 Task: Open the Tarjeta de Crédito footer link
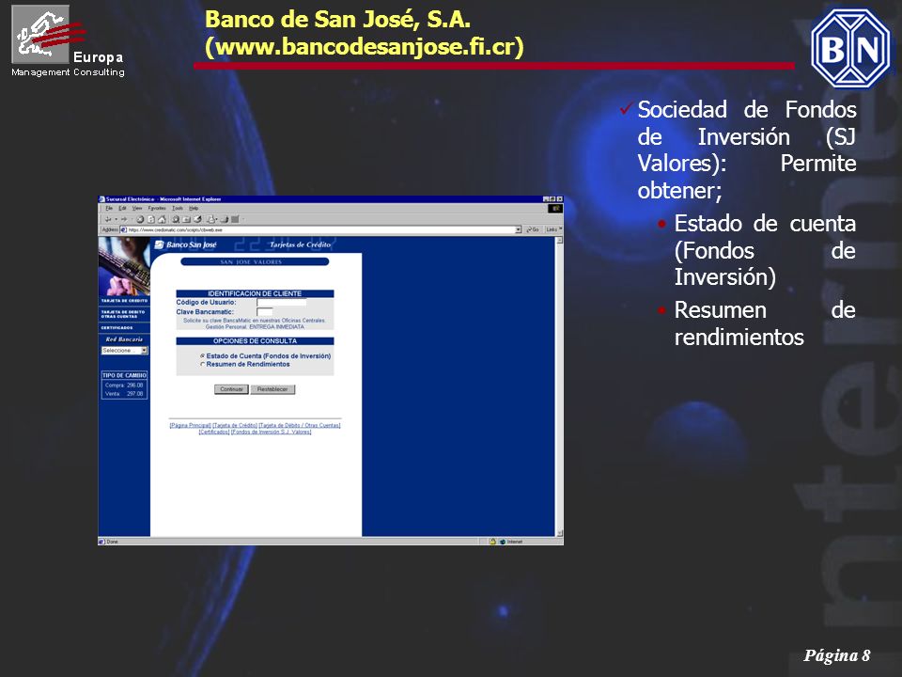pyautogui.click(x=235, y=425)
